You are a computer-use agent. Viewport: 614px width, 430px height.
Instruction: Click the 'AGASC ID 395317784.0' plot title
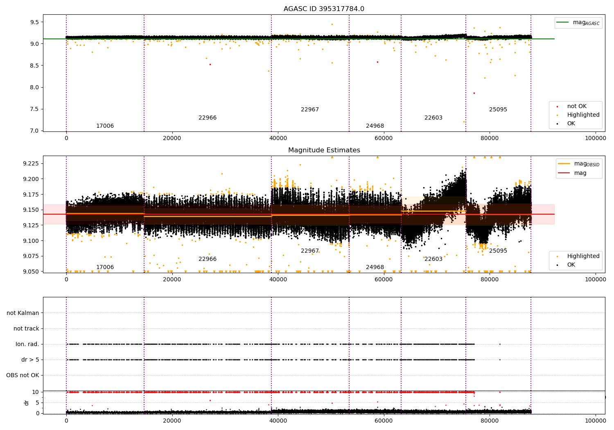coord(324,9)
